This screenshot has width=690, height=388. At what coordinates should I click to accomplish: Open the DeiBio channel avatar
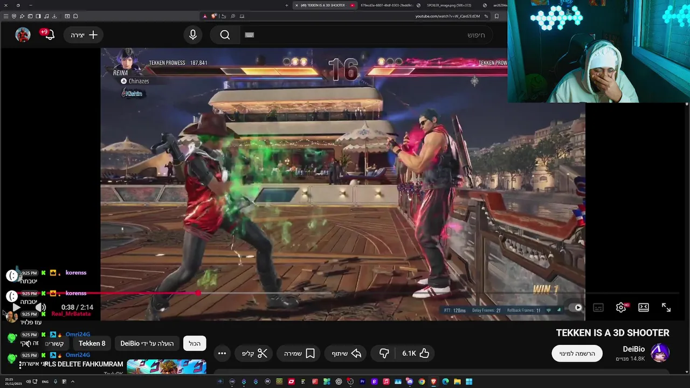660,353
